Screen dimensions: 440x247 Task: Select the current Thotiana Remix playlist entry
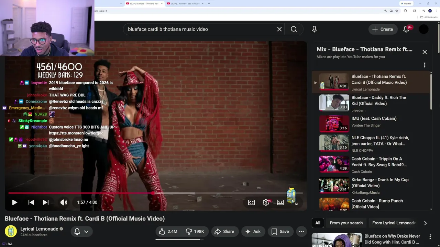[x=371, y=82]
